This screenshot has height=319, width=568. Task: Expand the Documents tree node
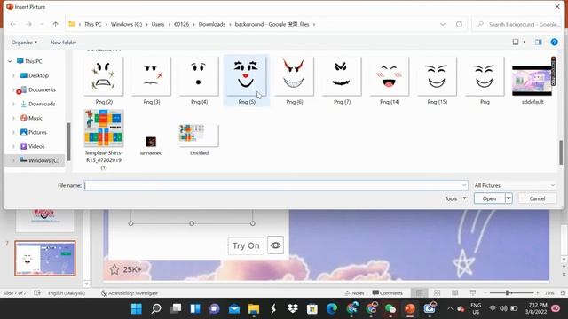tap(13, 89)
